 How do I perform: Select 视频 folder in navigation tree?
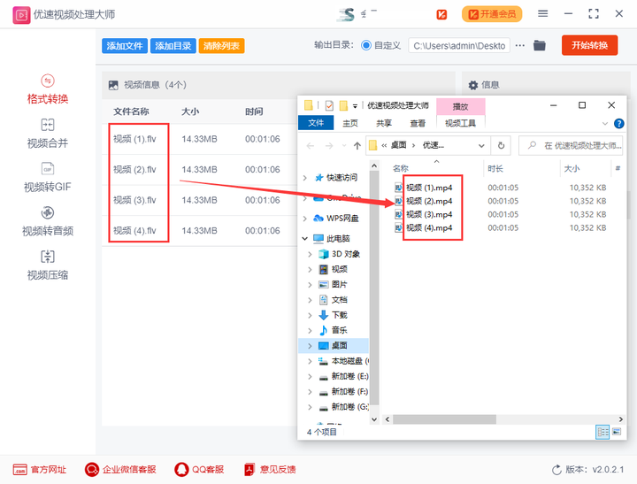click(x=339, y=269)
